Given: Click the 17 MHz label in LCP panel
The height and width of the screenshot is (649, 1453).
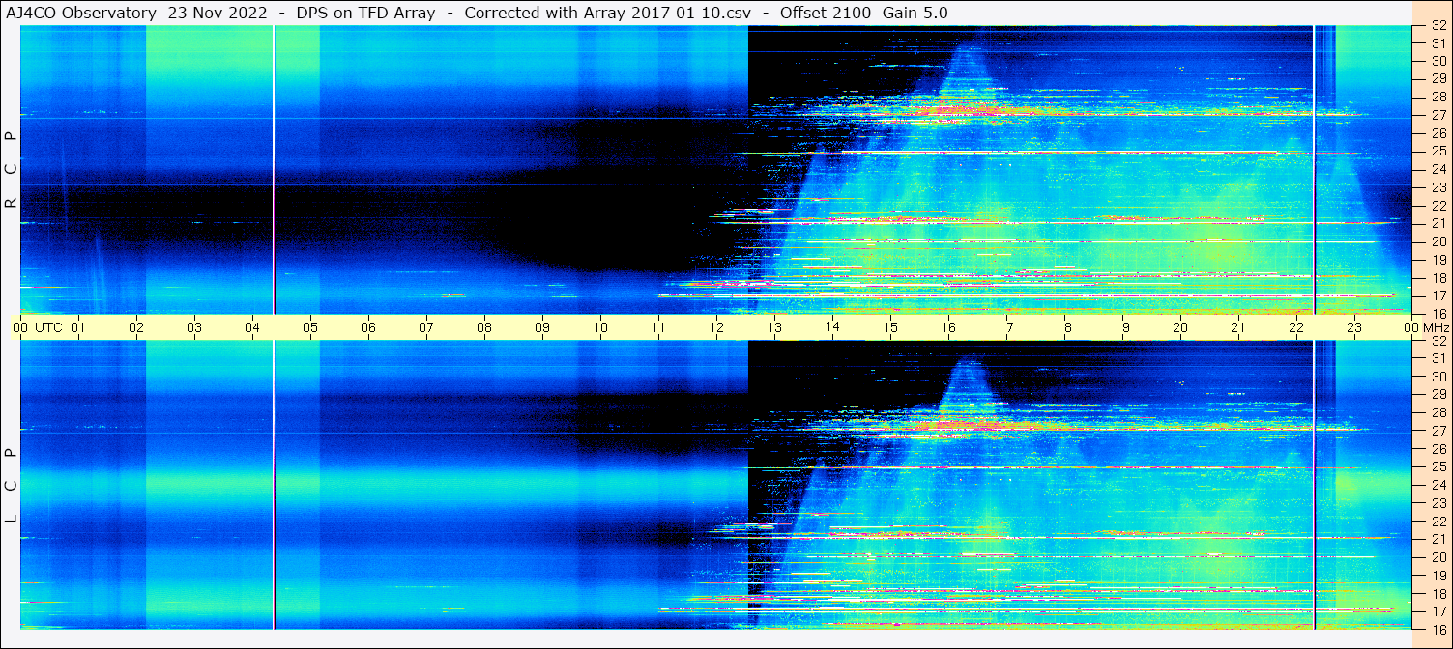Looking at the screenshot, I should [x=1438, y=611].
